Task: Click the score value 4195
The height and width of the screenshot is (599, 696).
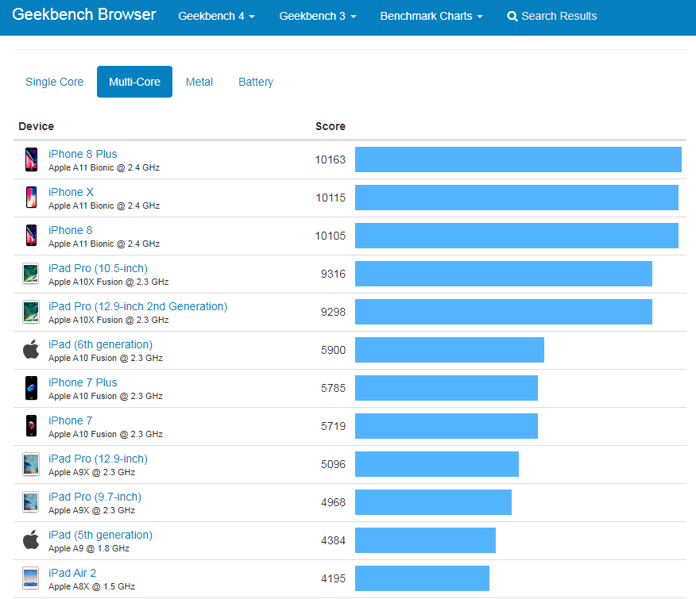Action: click(x=333, y=578)
